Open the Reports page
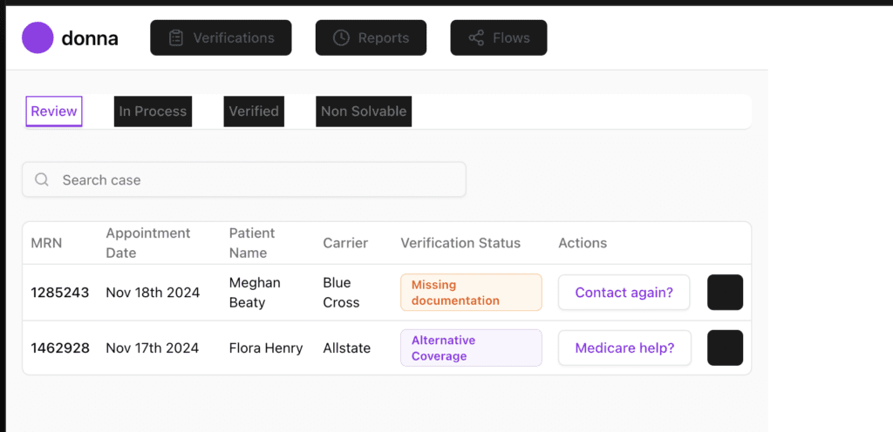893x432 pixels. coord(371,38)
